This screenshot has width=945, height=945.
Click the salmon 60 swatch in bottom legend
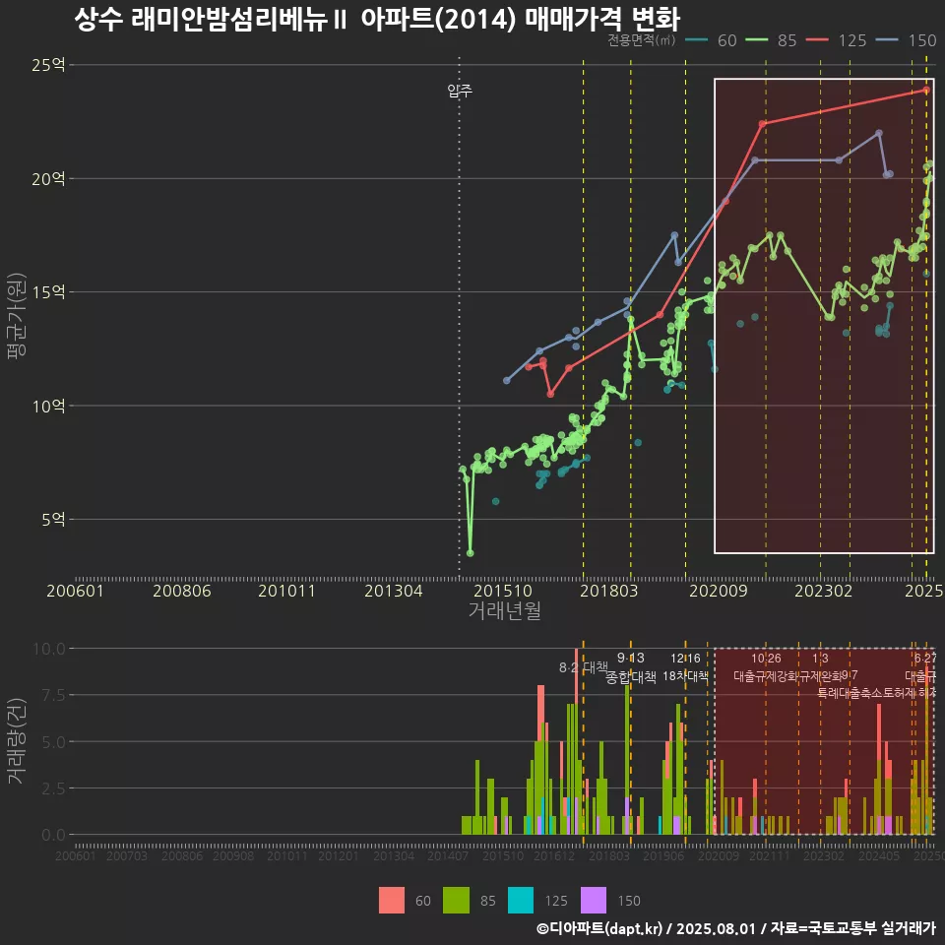[392, 900]
